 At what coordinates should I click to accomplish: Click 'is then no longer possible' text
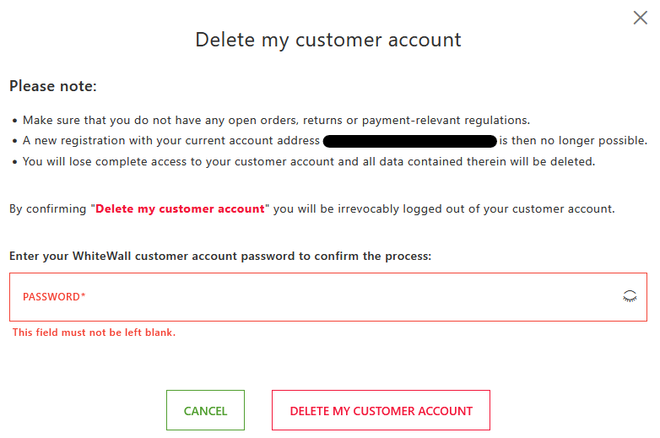point(573,141)
